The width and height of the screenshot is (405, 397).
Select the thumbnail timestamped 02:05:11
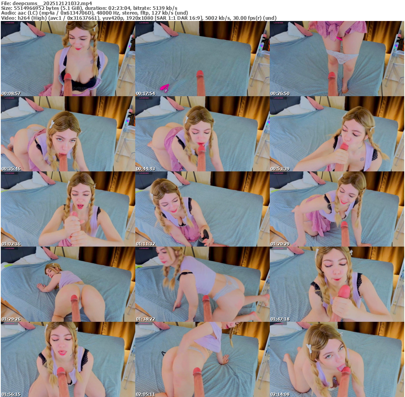[x=202, y=359]
